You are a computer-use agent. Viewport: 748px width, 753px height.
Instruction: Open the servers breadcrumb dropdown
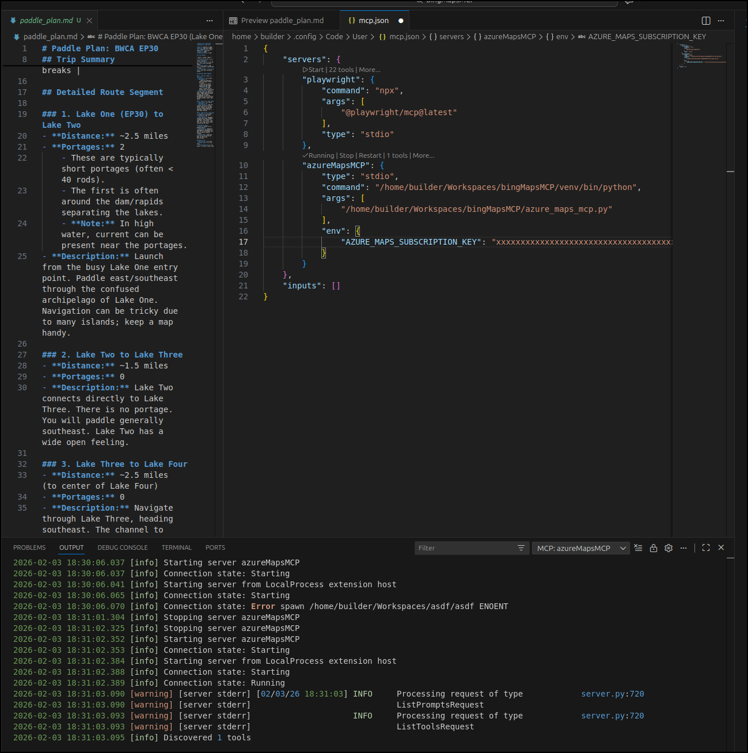[x=451, y=37]
